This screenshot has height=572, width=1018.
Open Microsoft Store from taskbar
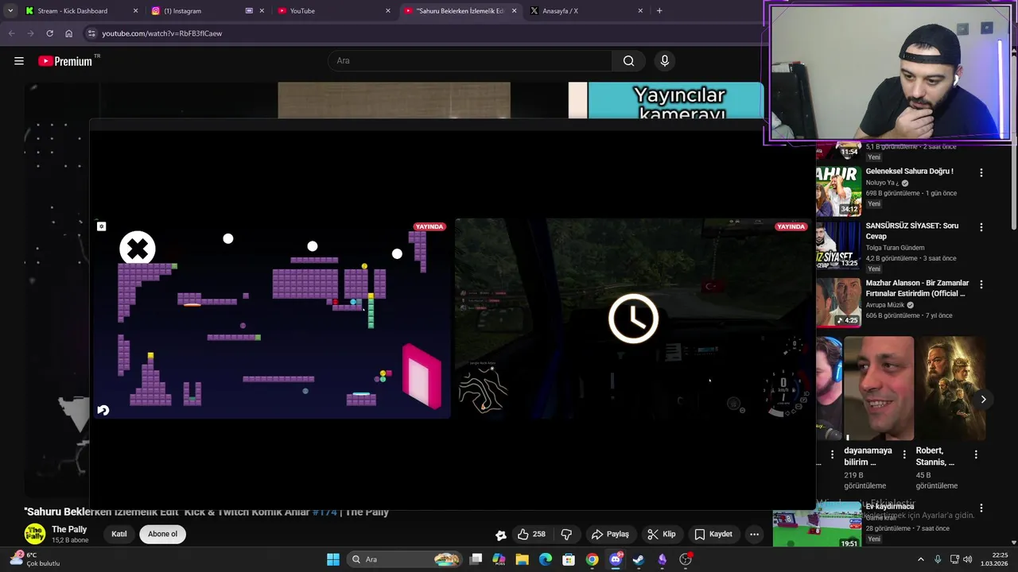coord(569,559)
